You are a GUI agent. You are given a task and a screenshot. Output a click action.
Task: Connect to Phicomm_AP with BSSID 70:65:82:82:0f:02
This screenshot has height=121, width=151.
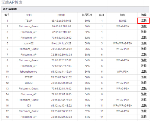click(x=144, y=38)
